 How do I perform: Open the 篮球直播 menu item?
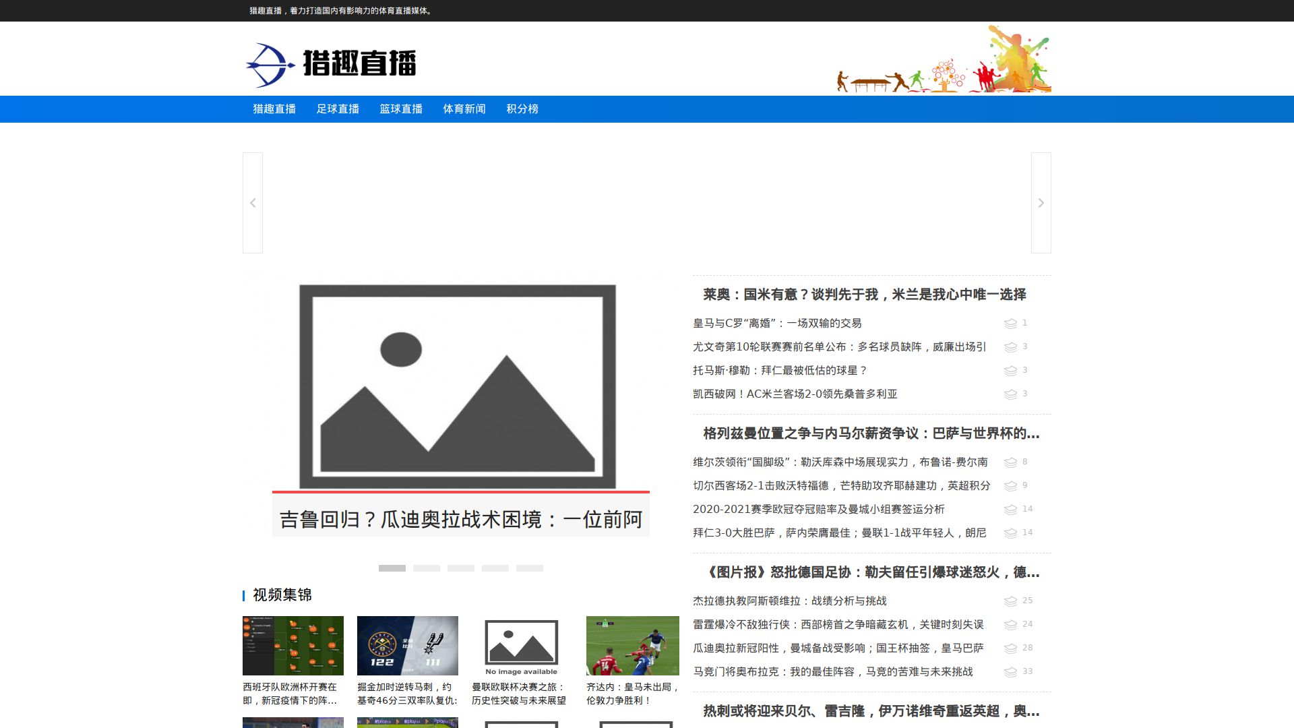click(x=401, y=109)
